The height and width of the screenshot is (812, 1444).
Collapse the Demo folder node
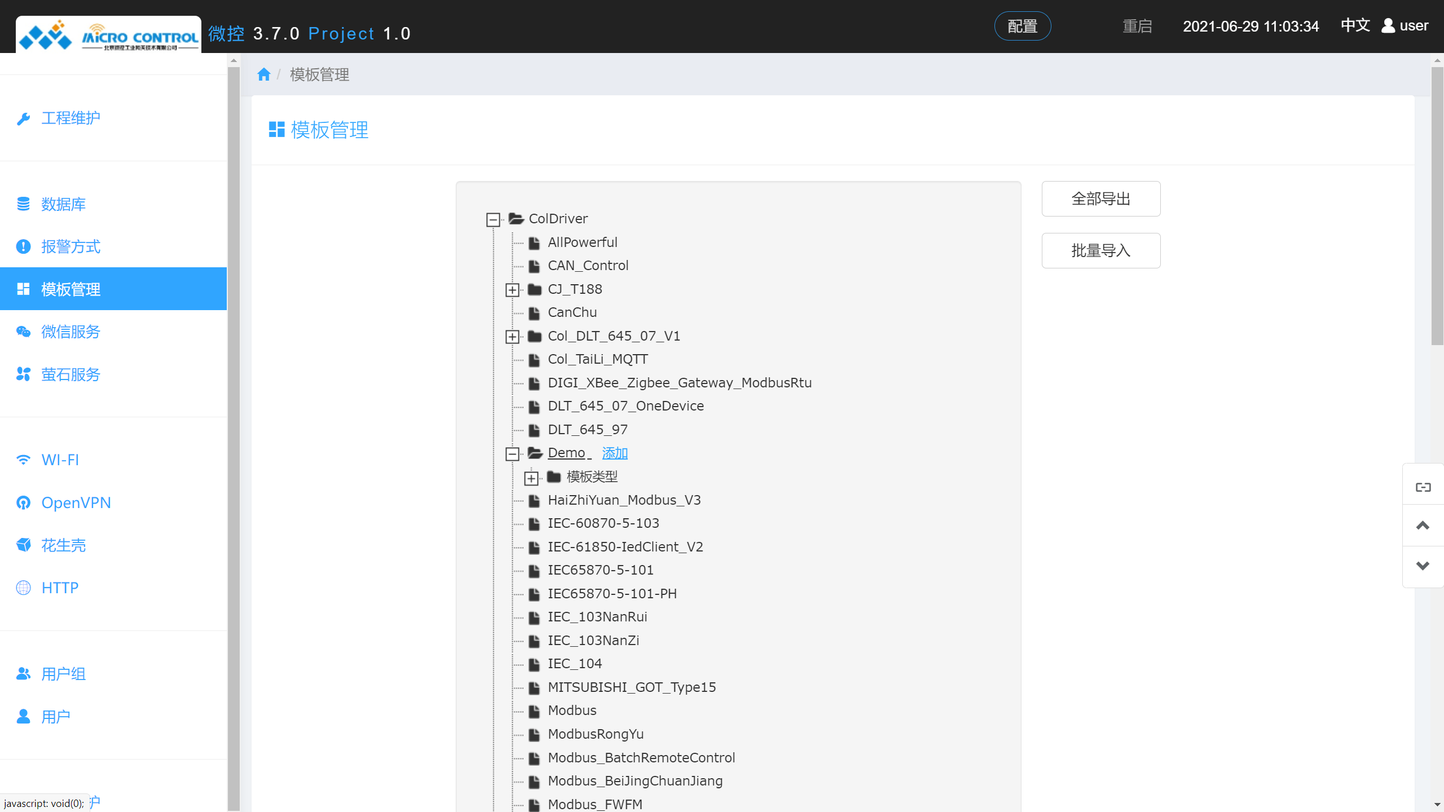pos(512,454)
